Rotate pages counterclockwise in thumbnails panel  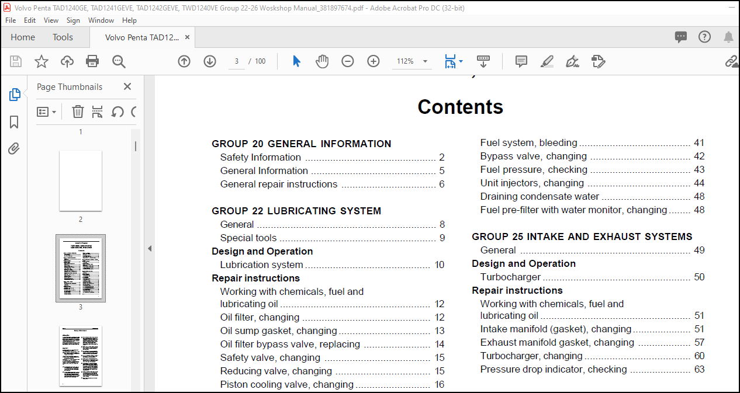[117, 112]
